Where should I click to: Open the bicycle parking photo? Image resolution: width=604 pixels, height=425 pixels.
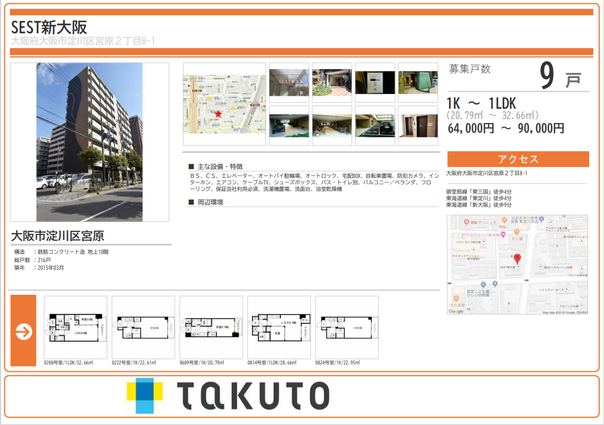(x=332, y=126)
